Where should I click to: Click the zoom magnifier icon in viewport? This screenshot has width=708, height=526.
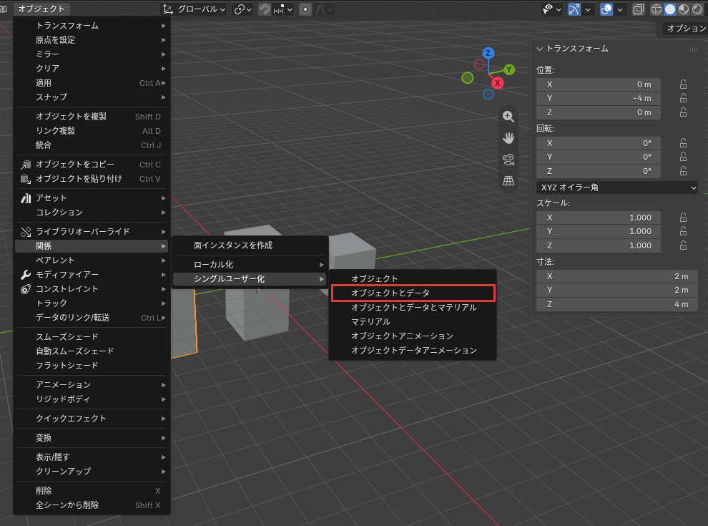(x=508, y=116)
